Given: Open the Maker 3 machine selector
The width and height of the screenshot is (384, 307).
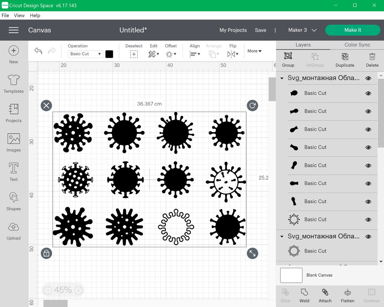Looking at the screenshot, I should [302, 30].
